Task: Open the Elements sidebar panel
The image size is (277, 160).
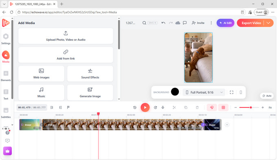Action: click(6, 76)
